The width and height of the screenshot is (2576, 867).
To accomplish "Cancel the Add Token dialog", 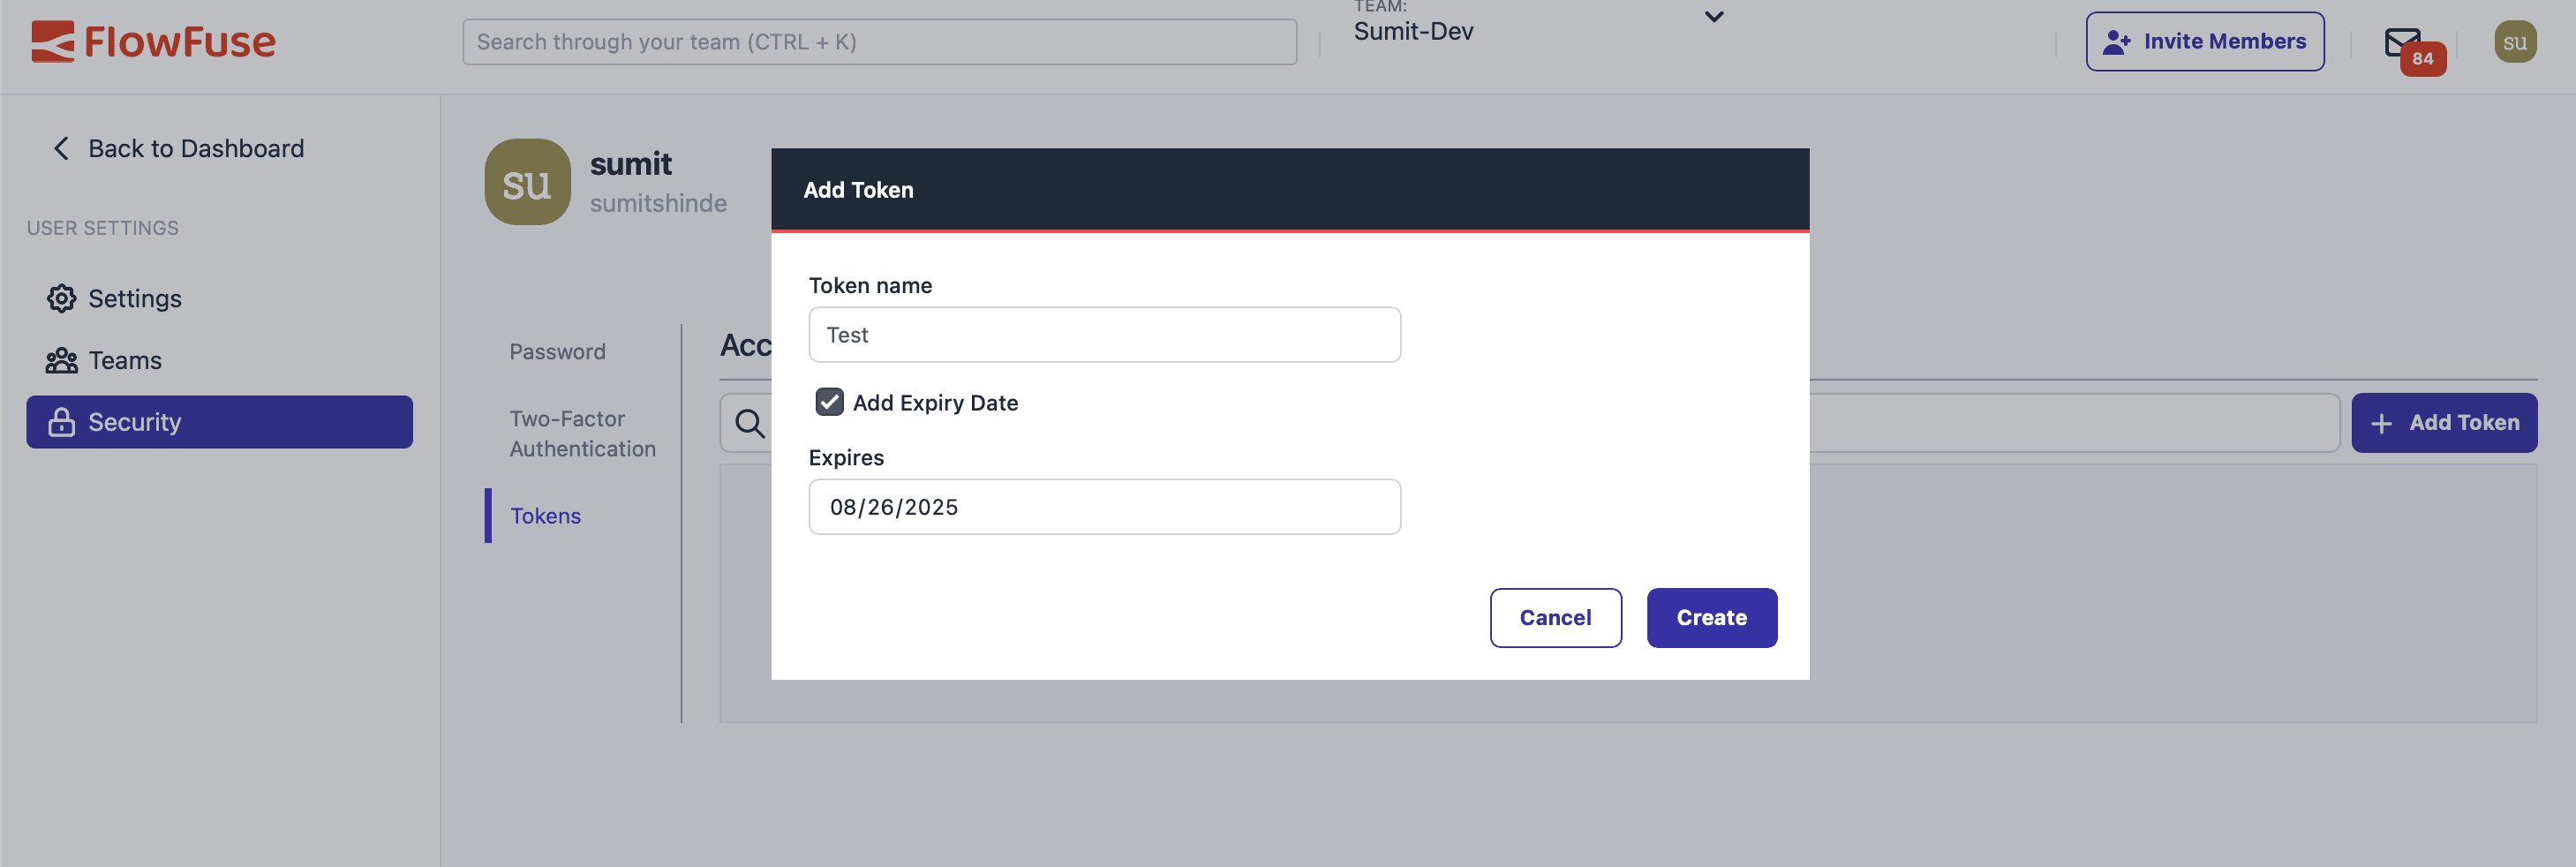I will (x=1555, y=617).
